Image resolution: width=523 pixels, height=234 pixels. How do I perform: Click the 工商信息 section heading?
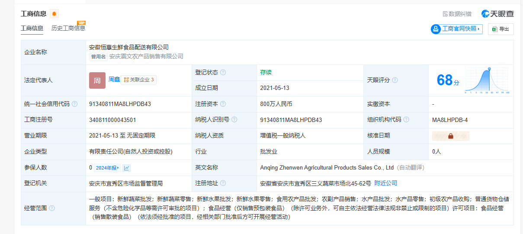(34, 14)
